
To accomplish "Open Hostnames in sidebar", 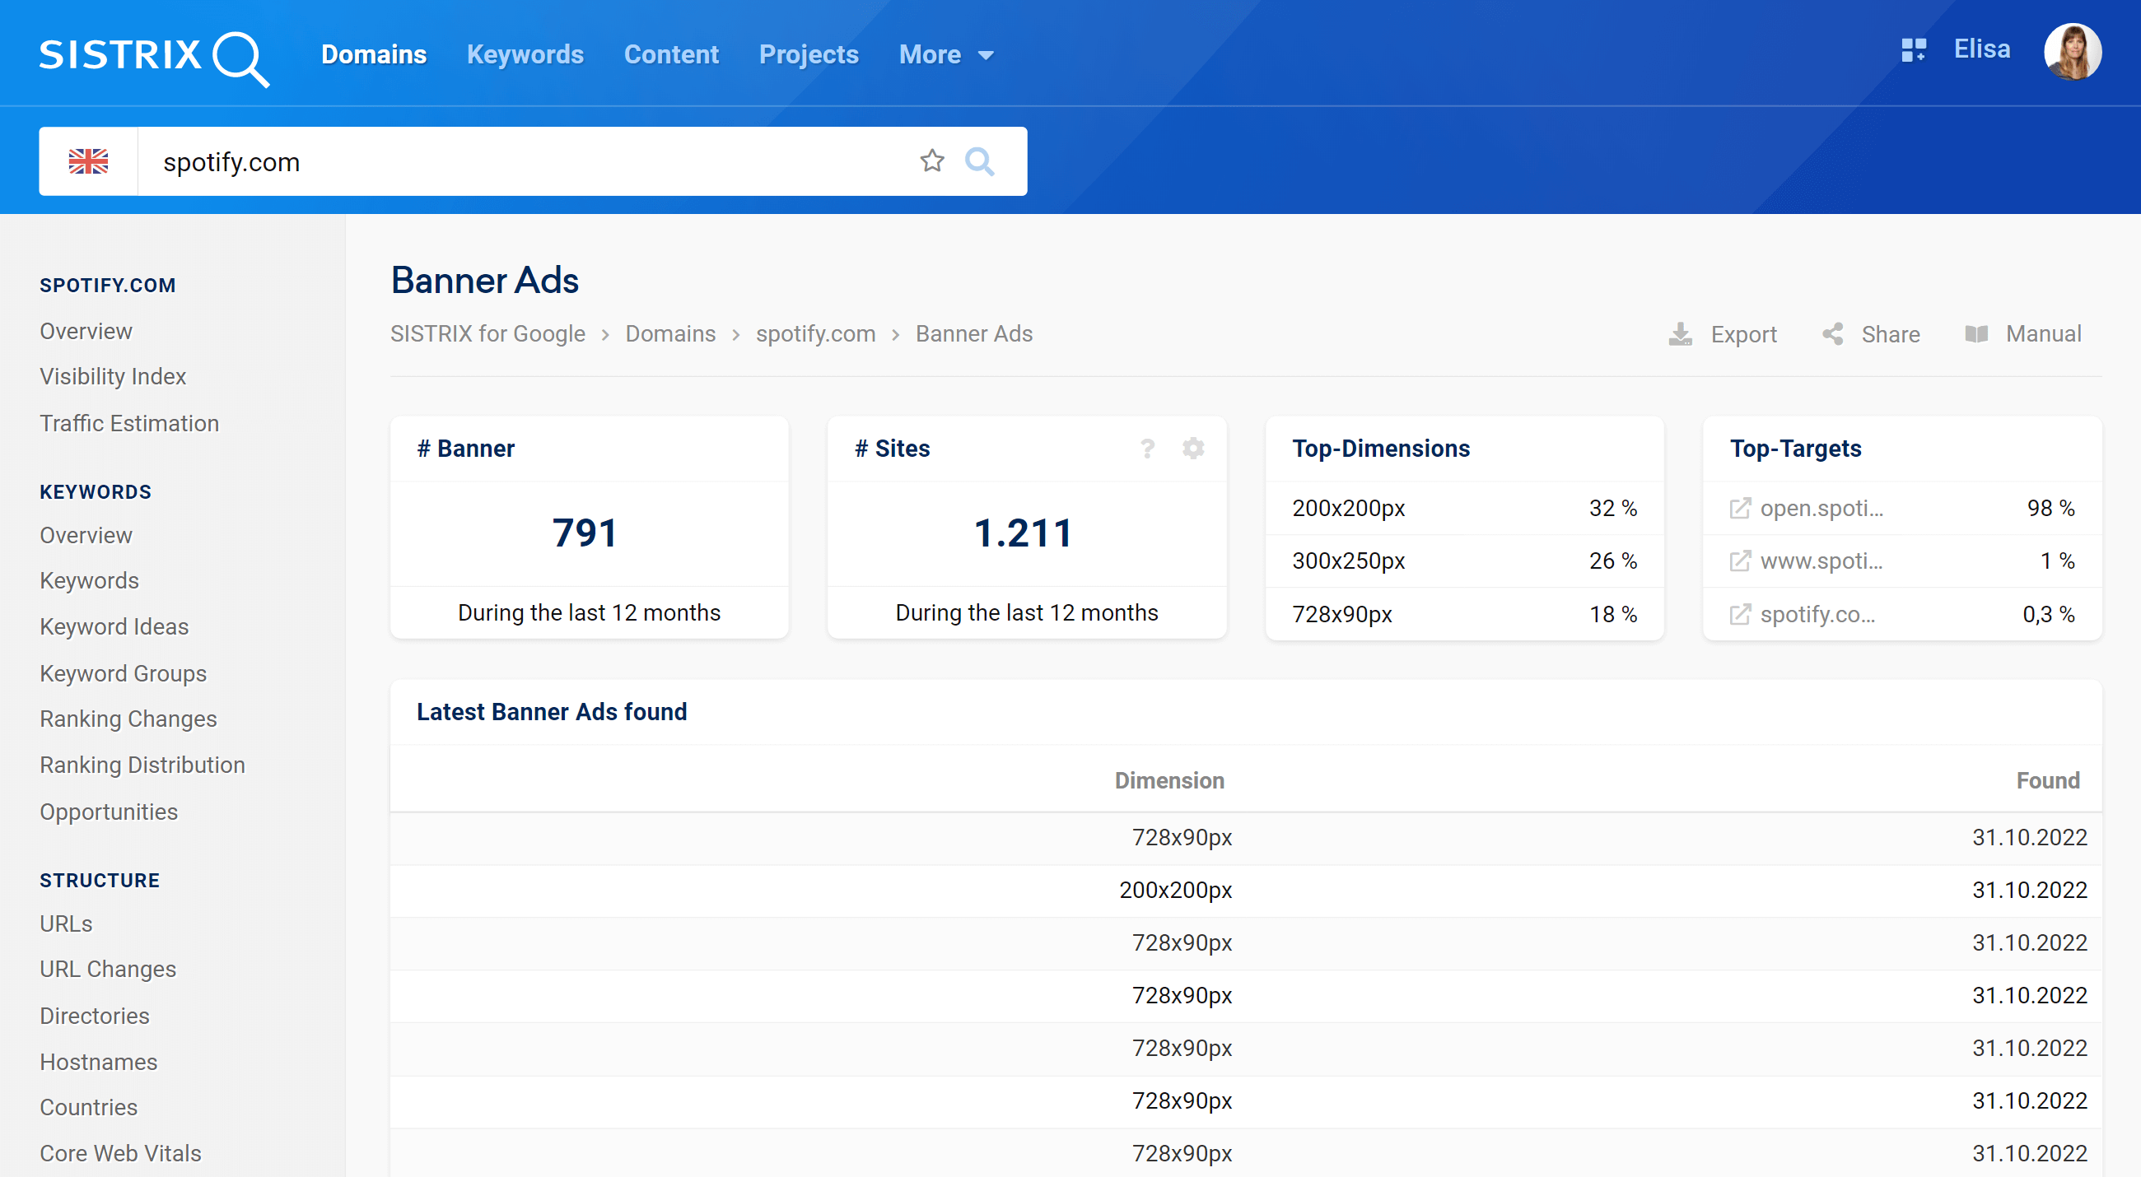I will click(x=99, y=1063).
